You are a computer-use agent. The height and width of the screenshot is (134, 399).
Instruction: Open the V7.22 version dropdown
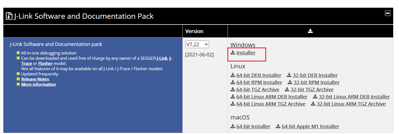197,44
